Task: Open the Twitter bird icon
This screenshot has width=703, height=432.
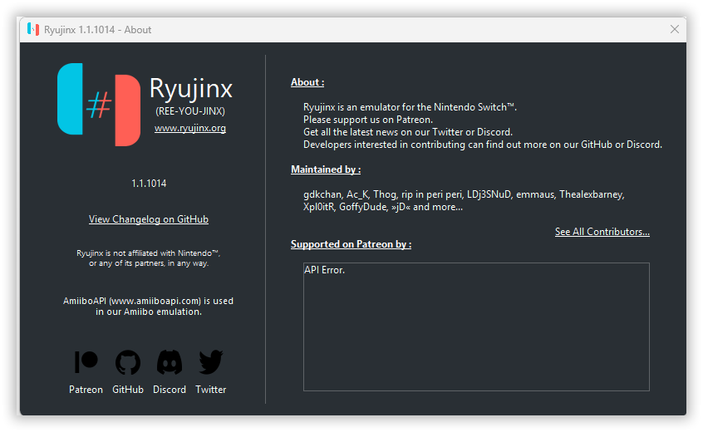Action: point(211,362)
